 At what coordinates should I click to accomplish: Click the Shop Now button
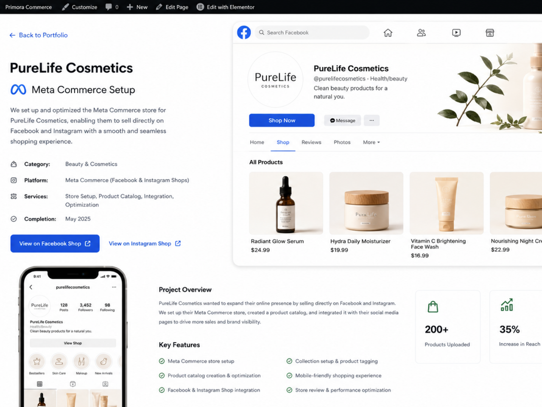(x=282, y=120)
